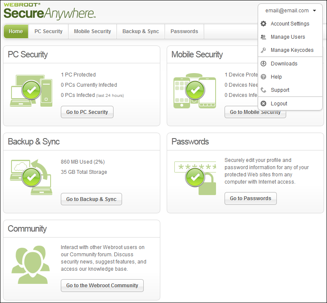Click the gear icon beside Account Settings
Screen dimensions: 327x303
[x=263, y=23]
